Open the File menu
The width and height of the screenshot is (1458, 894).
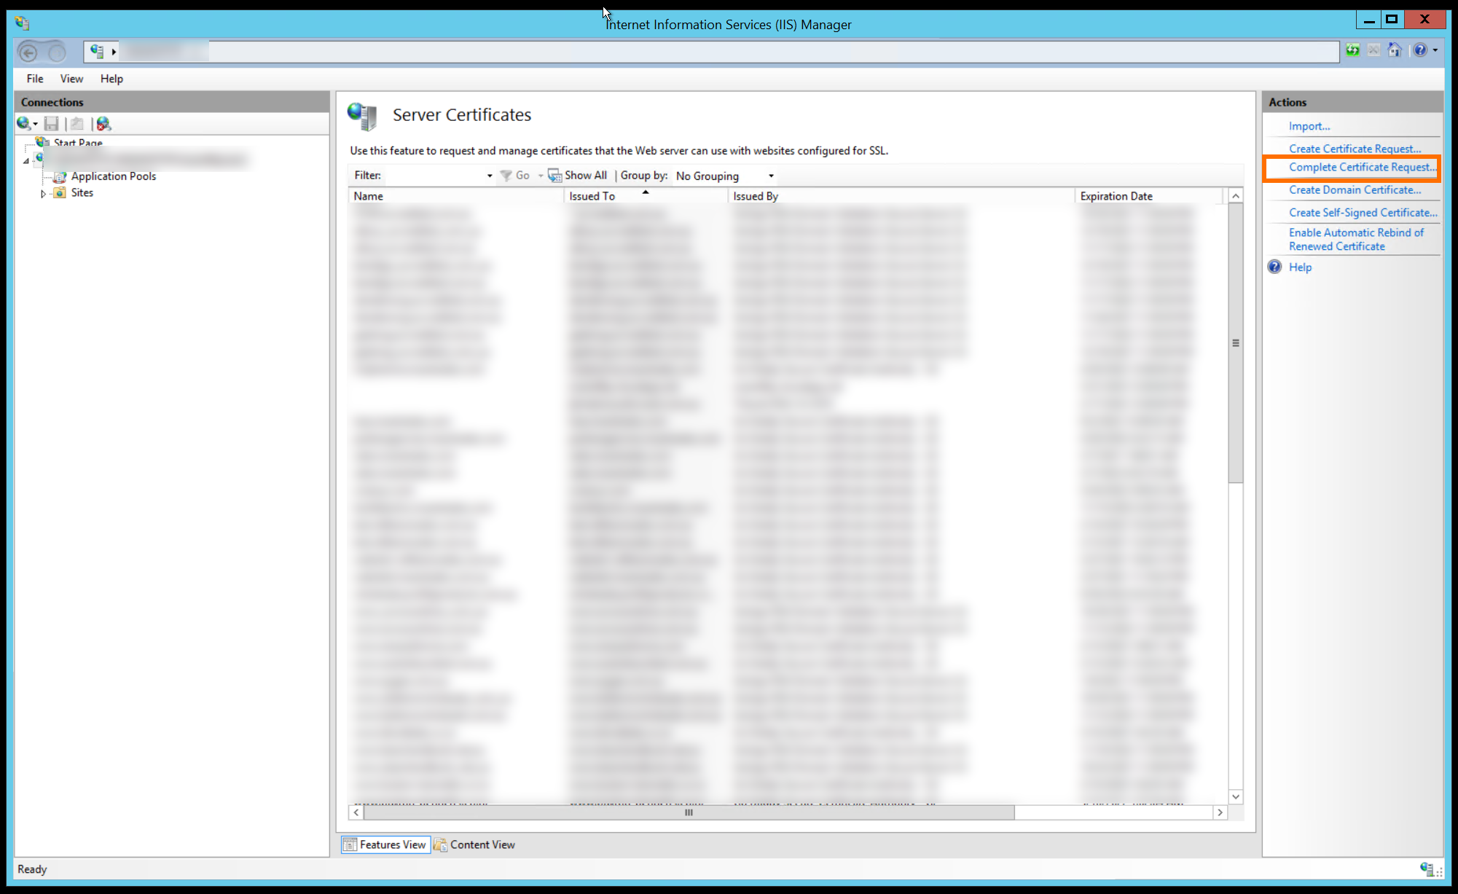[x=35, y=79]
